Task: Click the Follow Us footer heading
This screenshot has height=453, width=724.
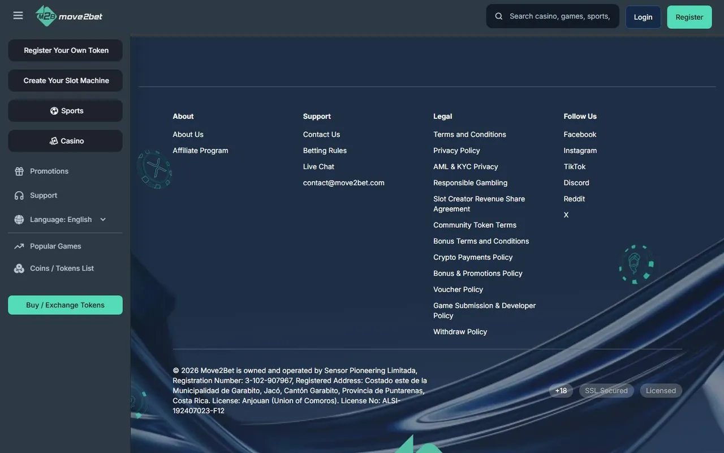Action: coord(580,117)
